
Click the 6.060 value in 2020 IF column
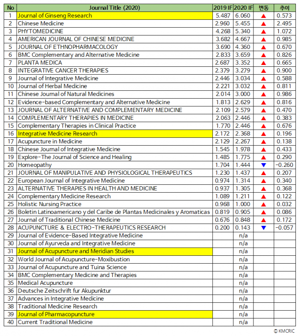pos(243,16)
